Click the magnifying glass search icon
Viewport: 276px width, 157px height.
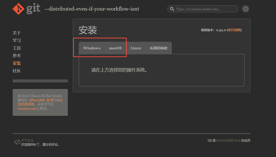coord(172,9)
